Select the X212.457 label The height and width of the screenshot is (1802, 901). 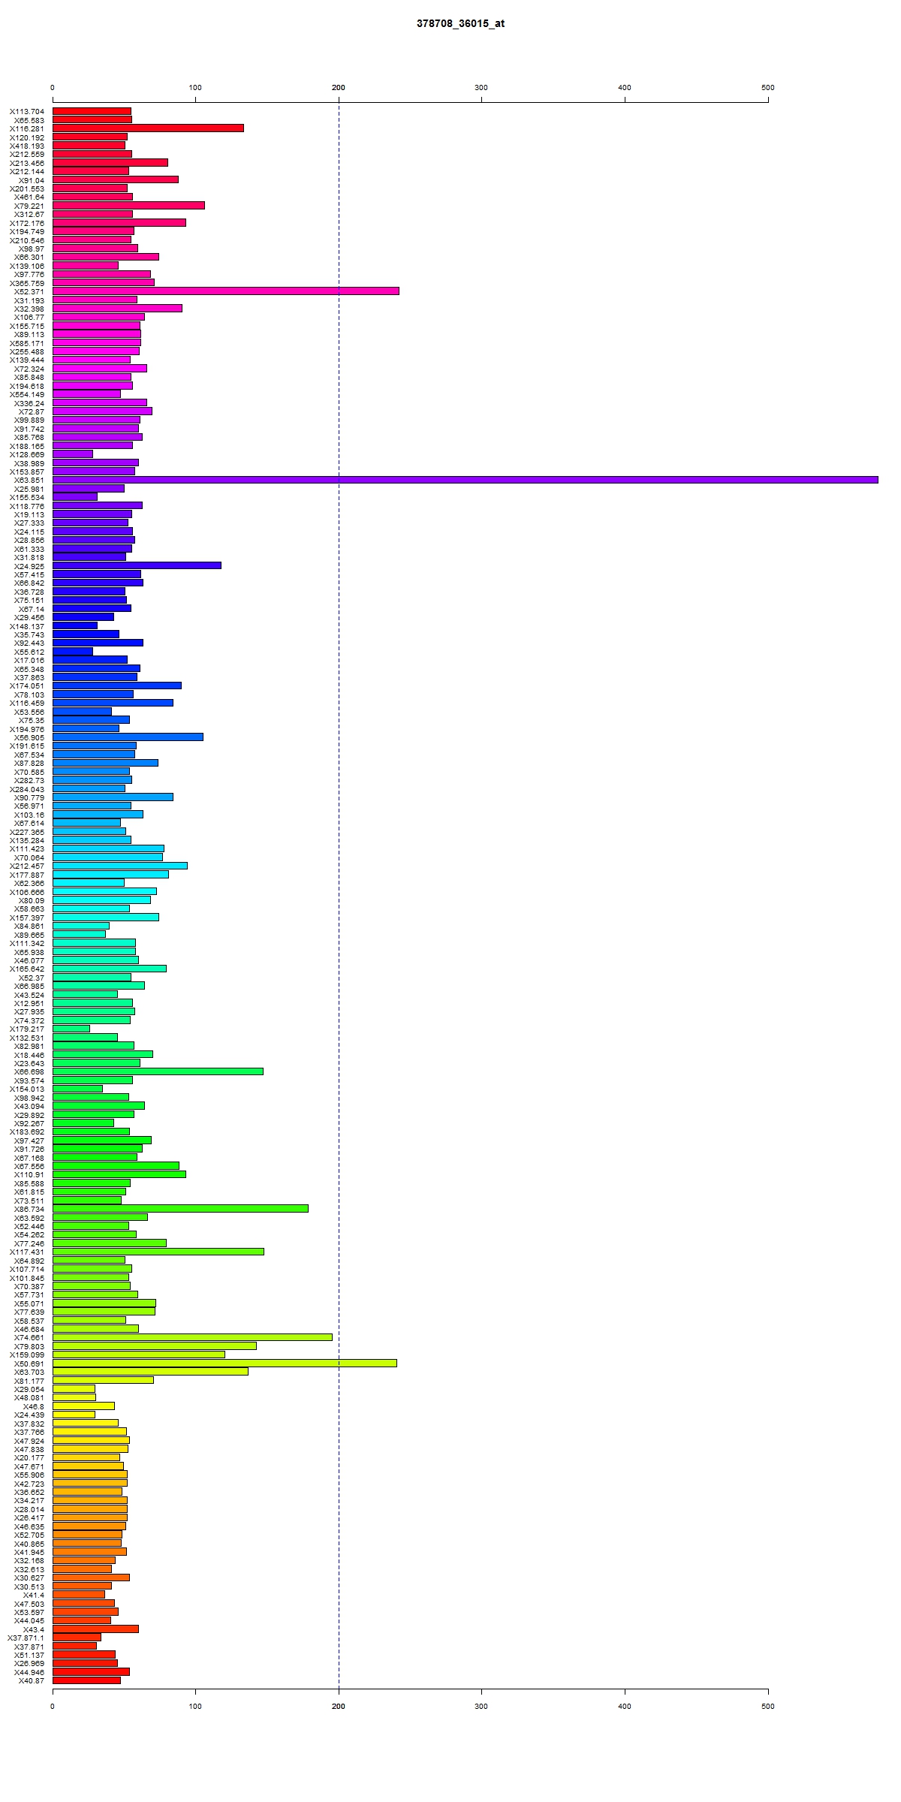click(x=27, y=866)
